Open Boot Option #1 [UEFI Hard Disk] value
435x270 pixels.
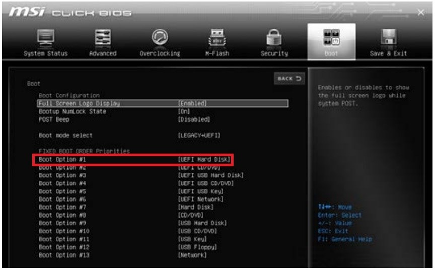point(204,160)
